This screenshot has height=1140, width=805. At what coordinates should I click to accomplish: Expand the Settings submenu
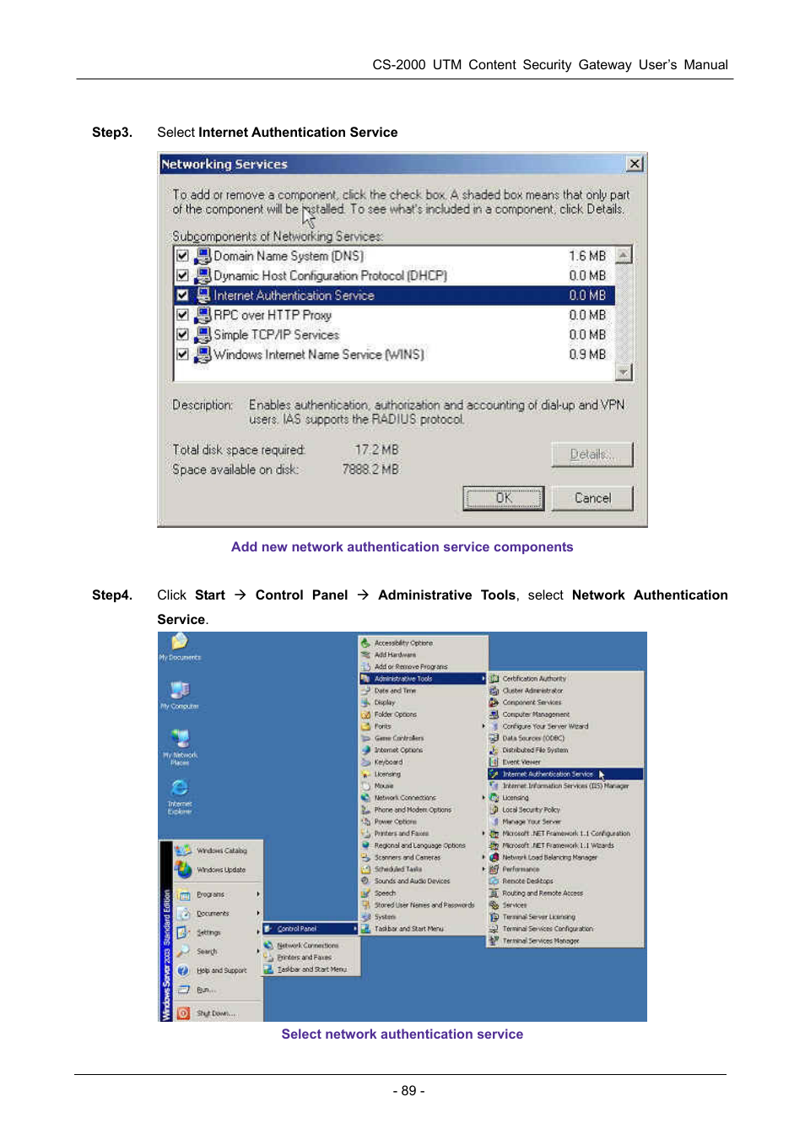[219, 932]
